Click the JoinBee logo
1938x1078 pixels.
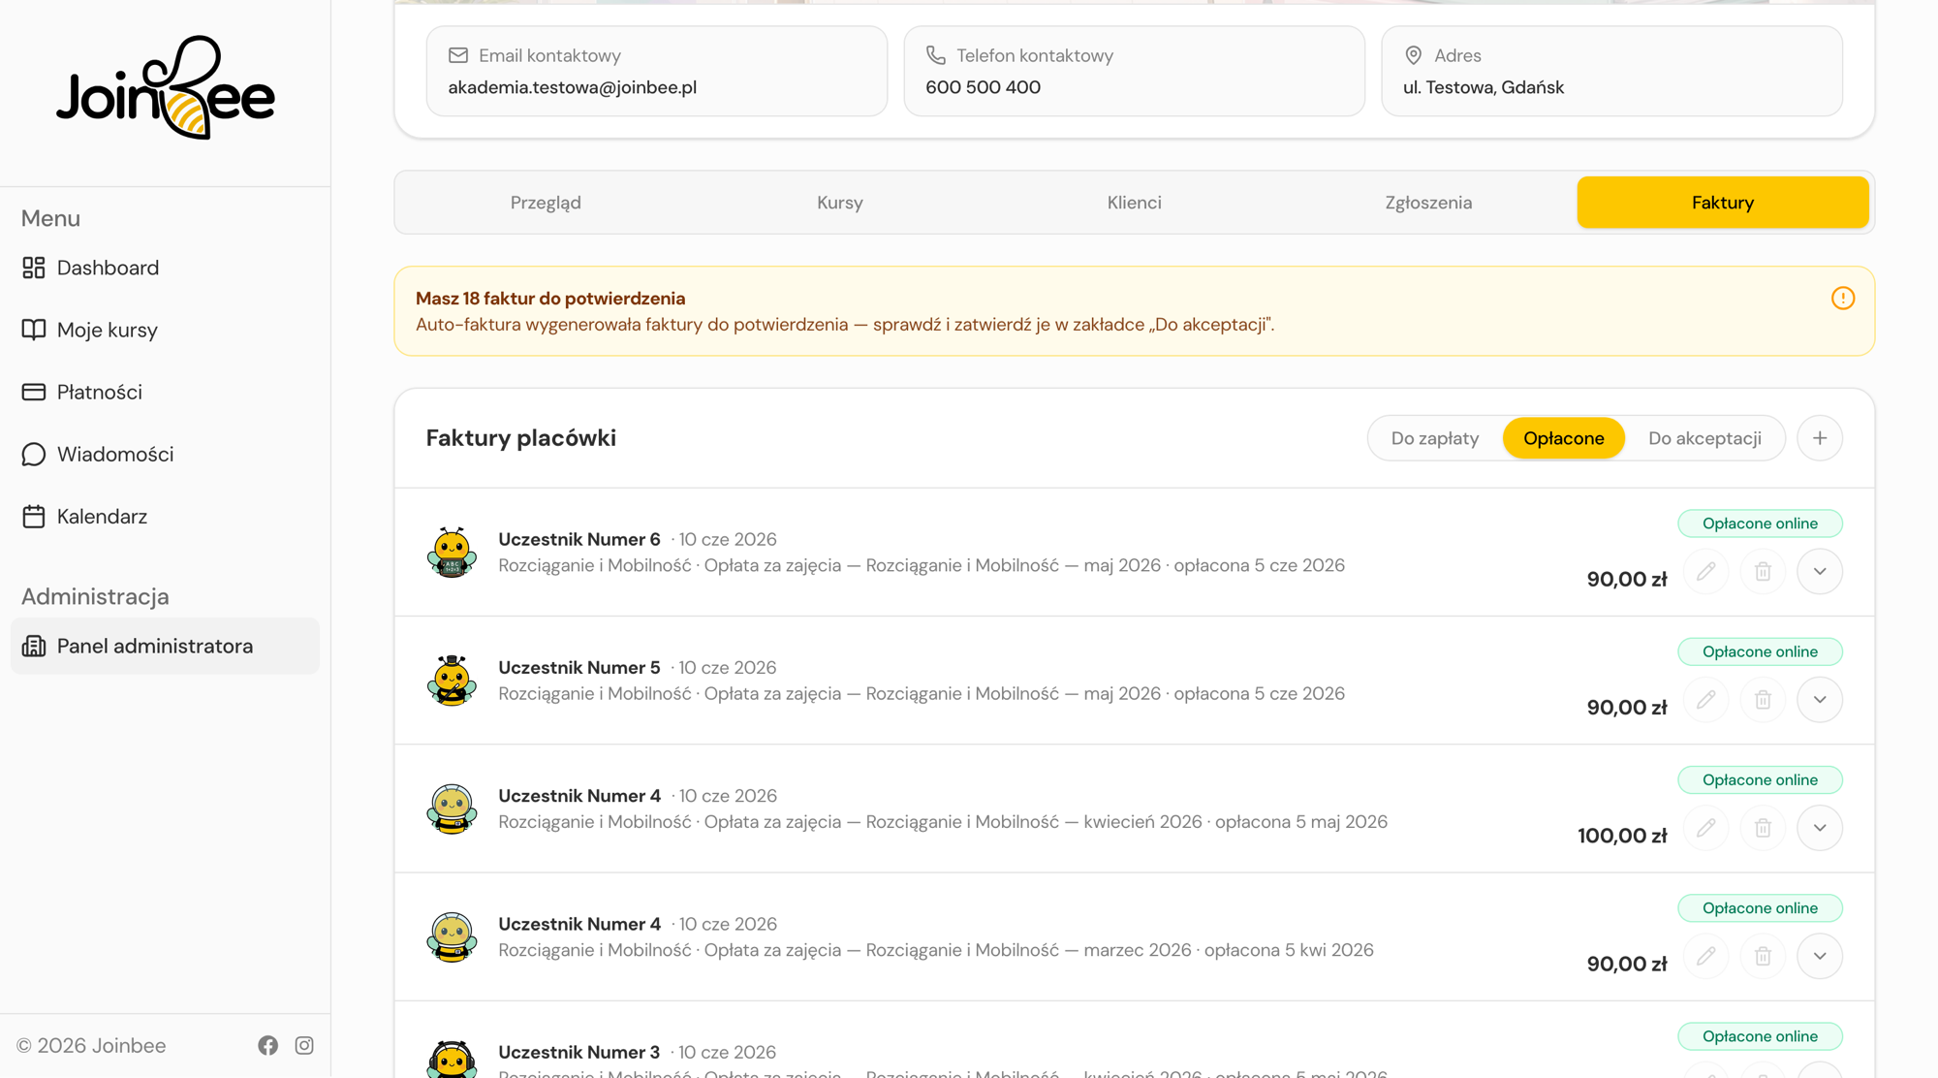pyautogui.click(x=166, y=87)
